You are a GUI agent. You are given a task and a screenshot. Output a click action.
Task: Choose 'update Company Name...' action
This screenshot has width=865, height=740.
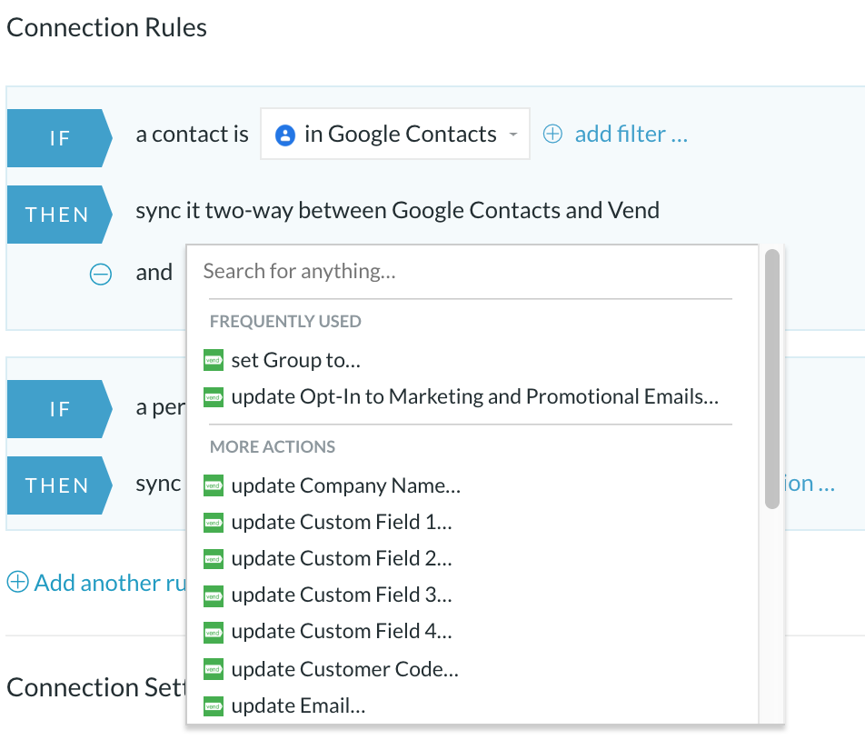coord(346,485)
